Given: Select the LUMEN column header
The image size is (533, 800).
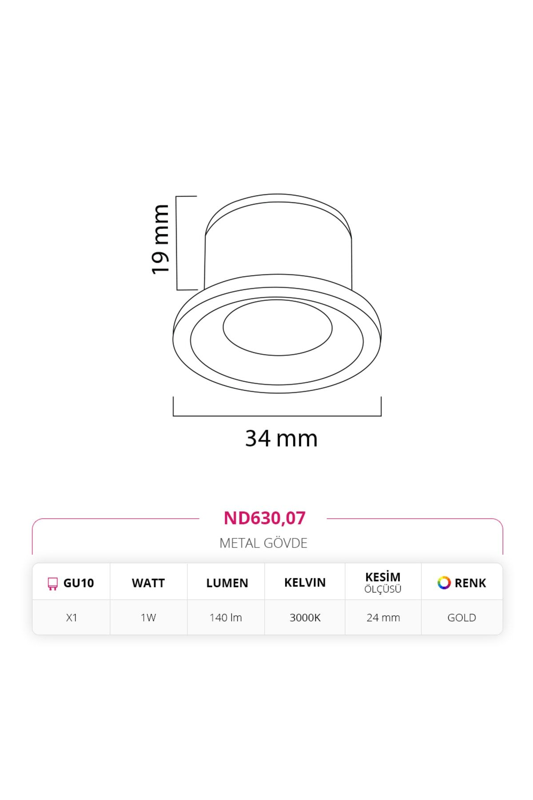Looking at the screenshot, I should click(227, 583).
